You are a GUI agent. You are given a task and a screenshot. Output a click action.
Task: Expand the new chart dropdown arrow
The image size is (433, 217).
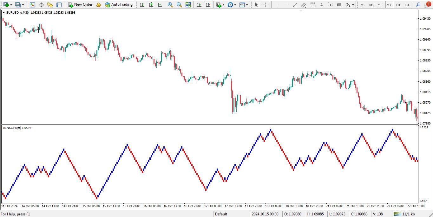[12, 5]
